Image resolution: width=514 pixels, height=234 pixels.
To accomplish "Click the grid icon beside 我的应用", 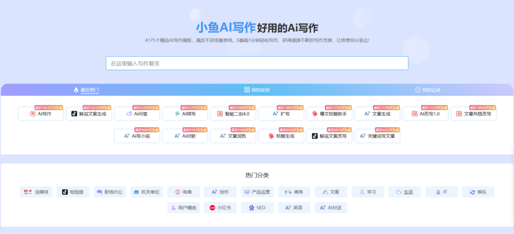I will [x=247, y=90].
